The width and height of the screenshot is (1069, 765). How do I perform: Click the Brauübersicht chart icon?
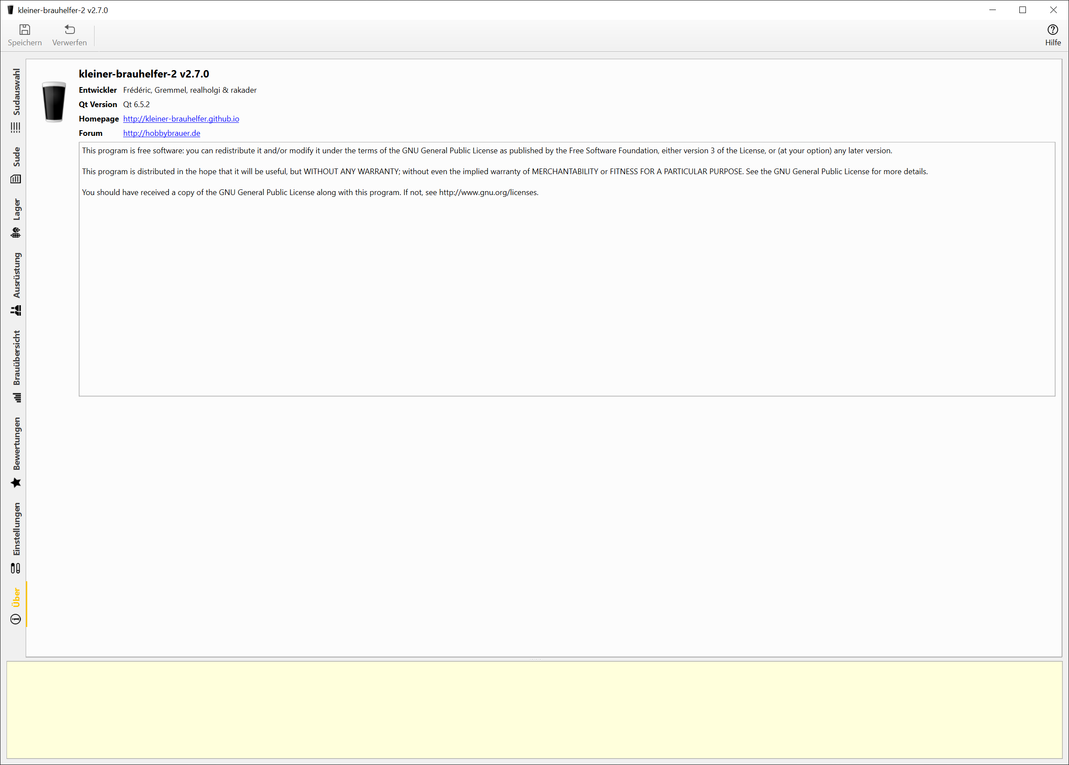coord(17,398)
